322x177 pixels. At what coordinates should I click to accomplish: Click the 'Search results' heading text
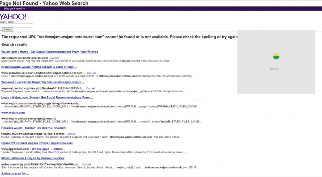coord(14,45)
